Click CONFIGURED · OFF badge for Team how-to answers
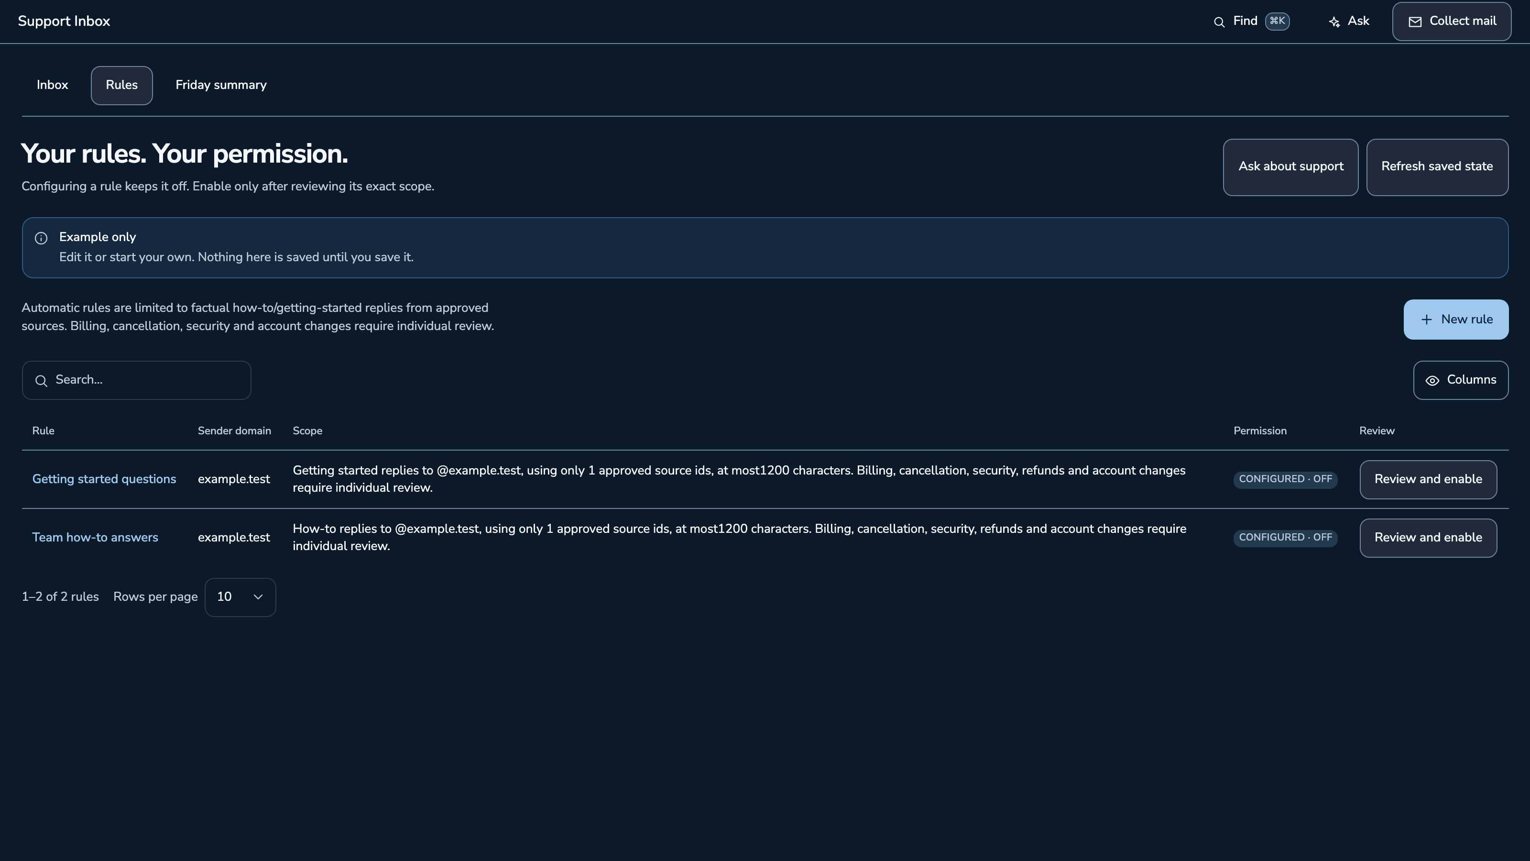Viewport: 1530px width, 861px height. tap(1285, 538)
